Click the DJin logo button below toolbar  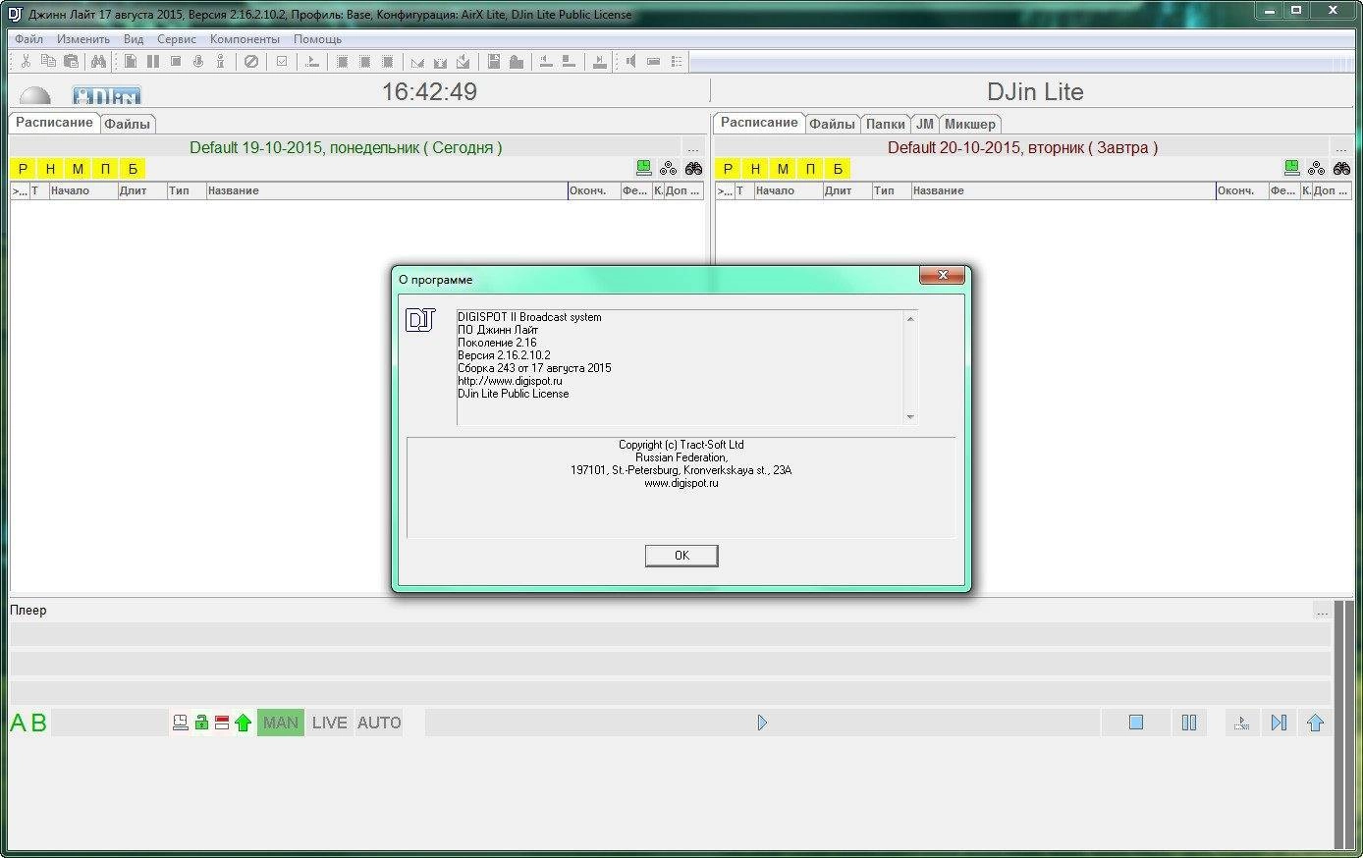pos(107,95)
